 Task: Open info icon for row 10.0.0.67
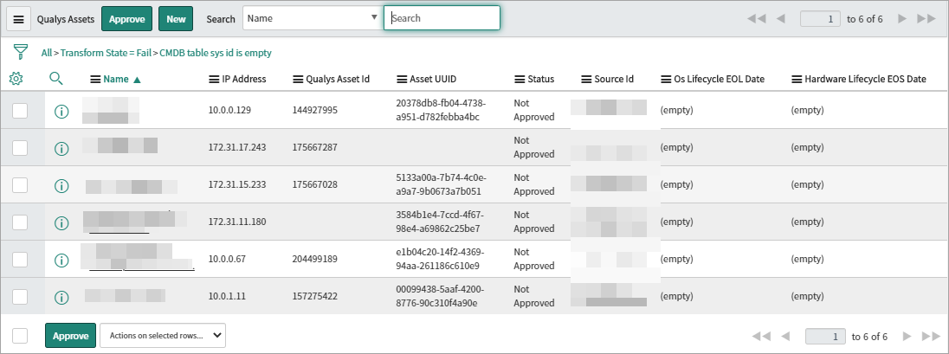pos(61,261)
